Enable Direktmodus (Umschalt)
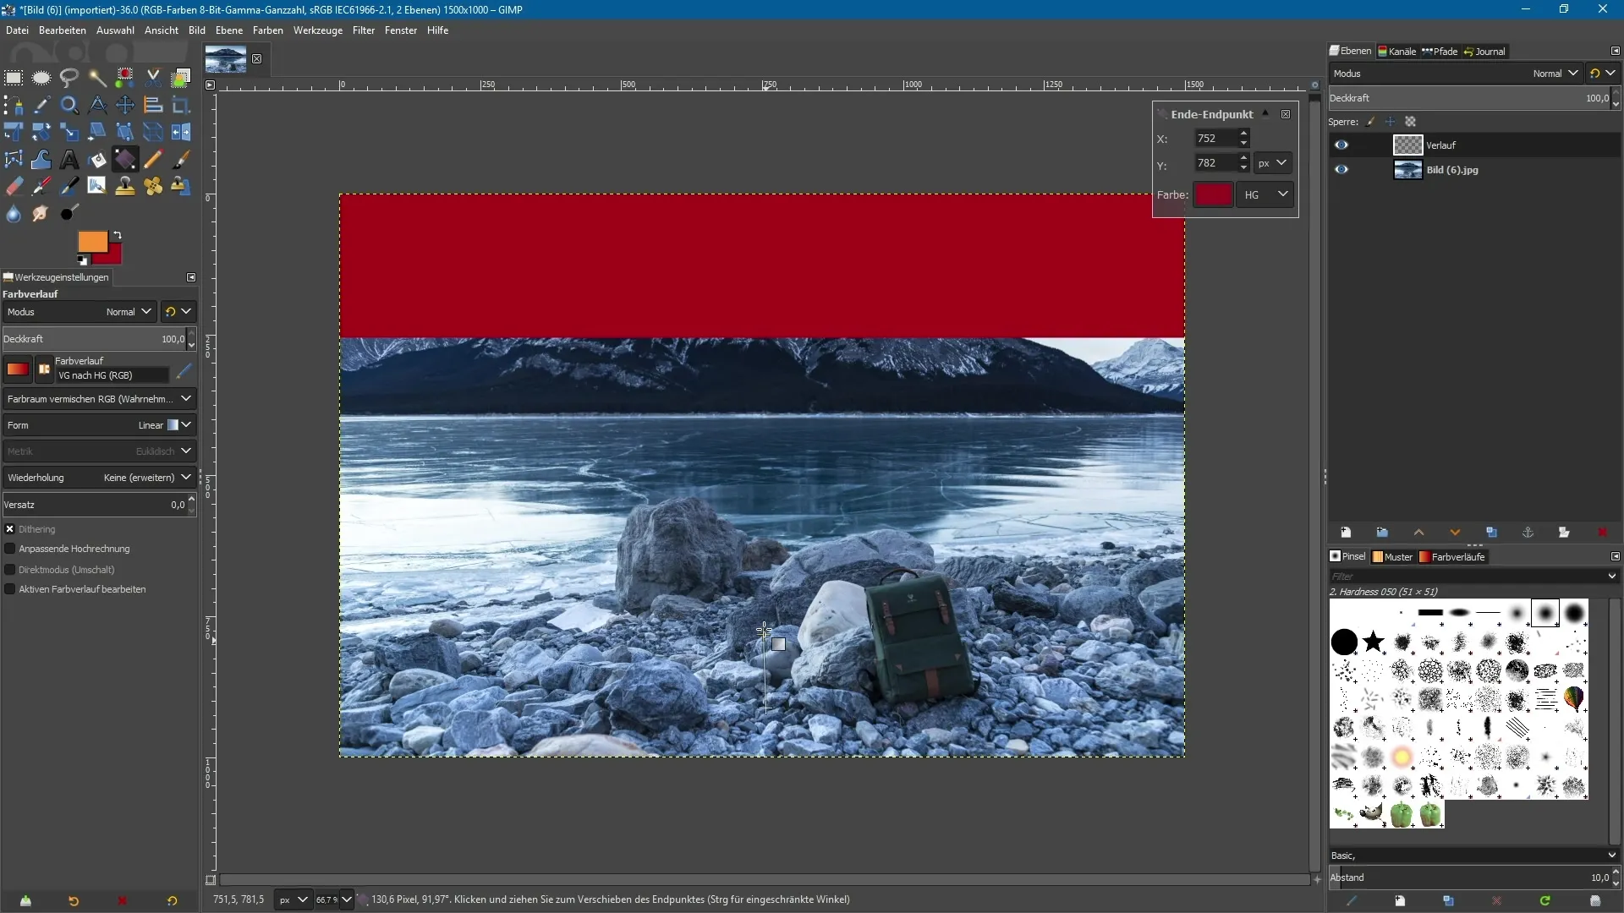Screen dimensions: 1624x913 pyautogui.click(x=10, y=570)
